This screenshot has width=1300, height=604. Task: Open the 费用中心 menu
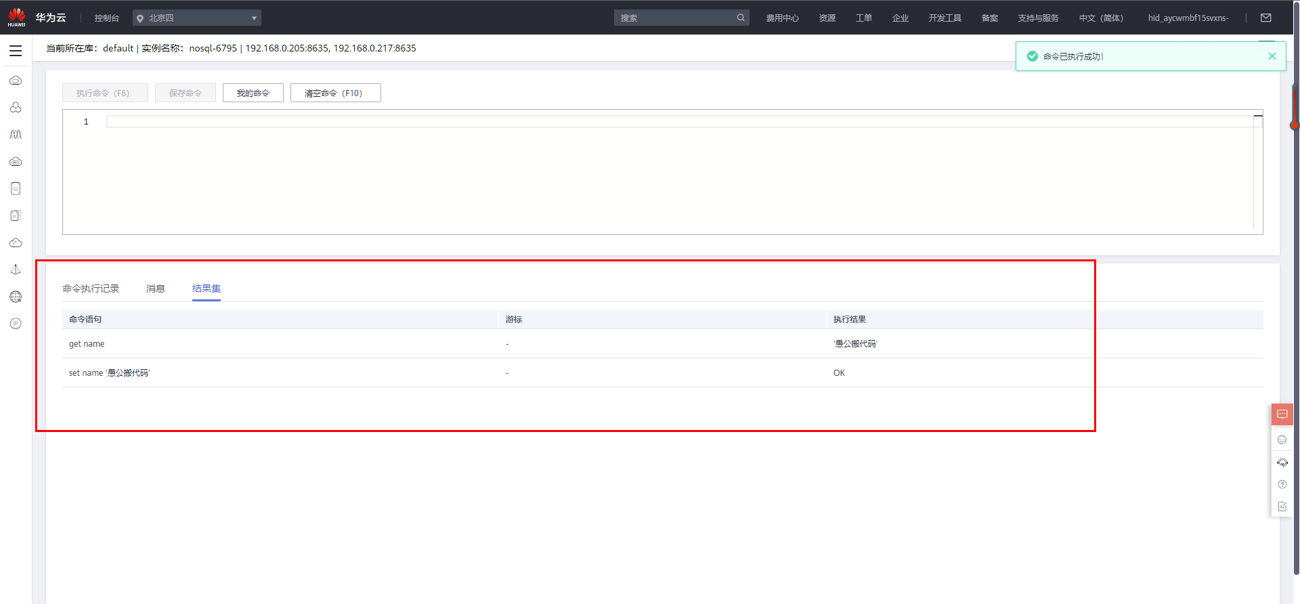[x=783, y=18]
